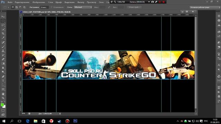
Task: Toggle Quick Mask mode
Action: click(x=3, y=111)
